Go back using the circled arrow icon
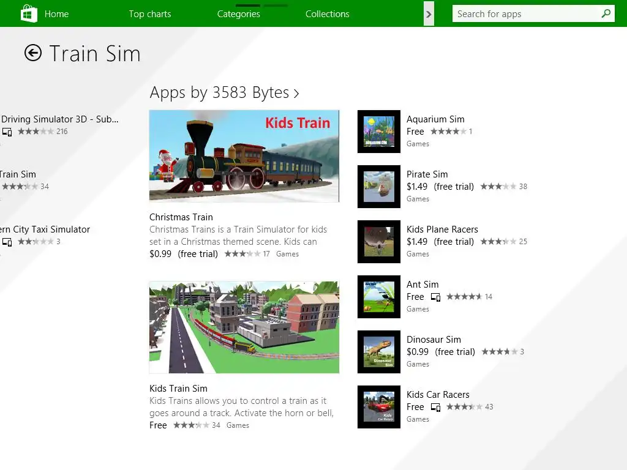627x470 pixels. pyautogui.click(x=33, y=53)
